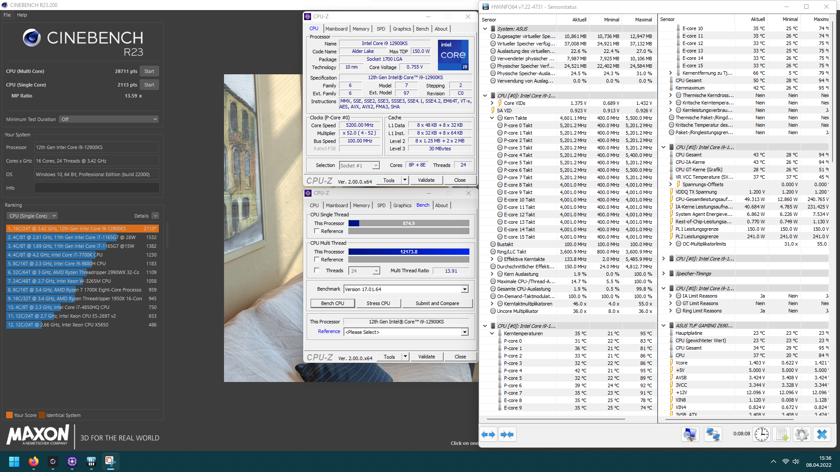The image size is (840, 472).
Task: Start the CPU Multi Core test
Action: (149, 71)
